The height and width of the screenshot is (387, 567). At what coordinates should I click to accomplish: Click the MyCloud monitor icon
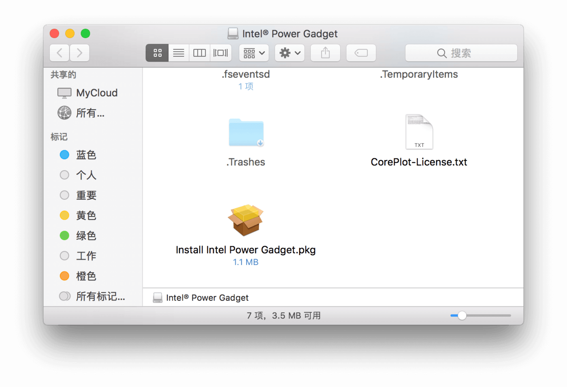pos(64,93)
